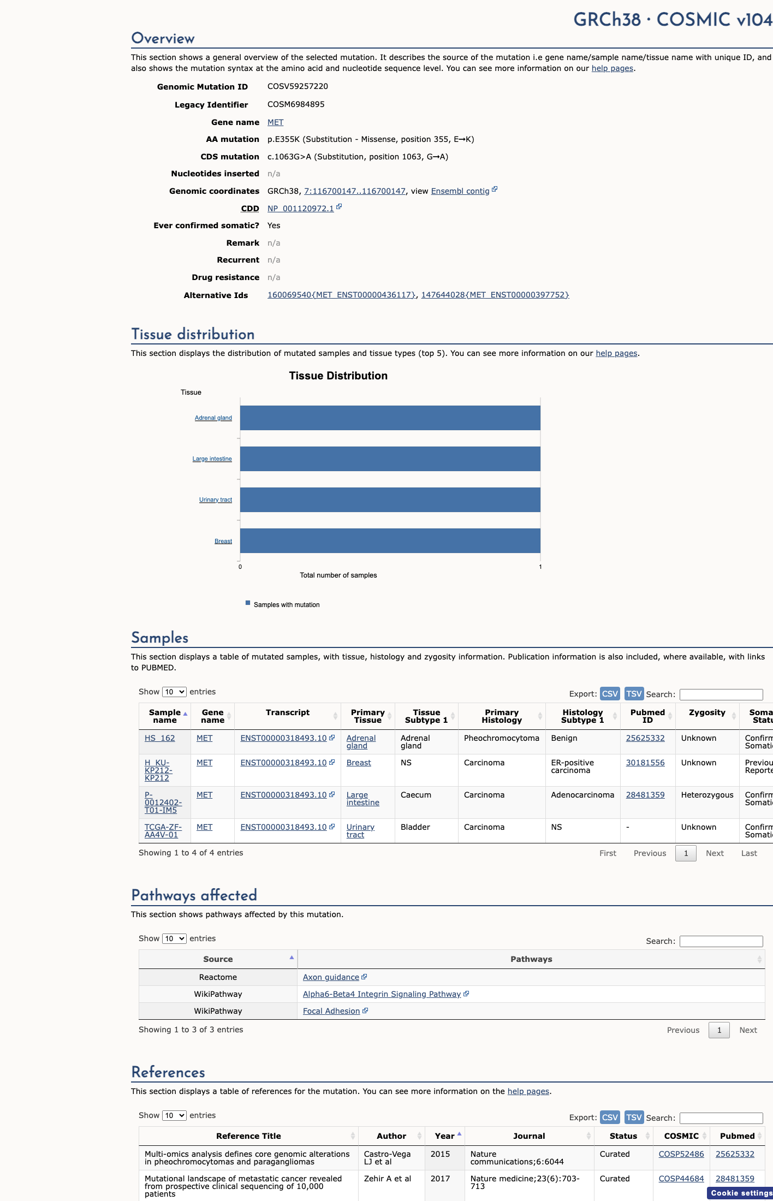Screen dimensions: 773x1201
Task: Click sort arrows beside Reference Title header
Action: (x=353, y=1136)
